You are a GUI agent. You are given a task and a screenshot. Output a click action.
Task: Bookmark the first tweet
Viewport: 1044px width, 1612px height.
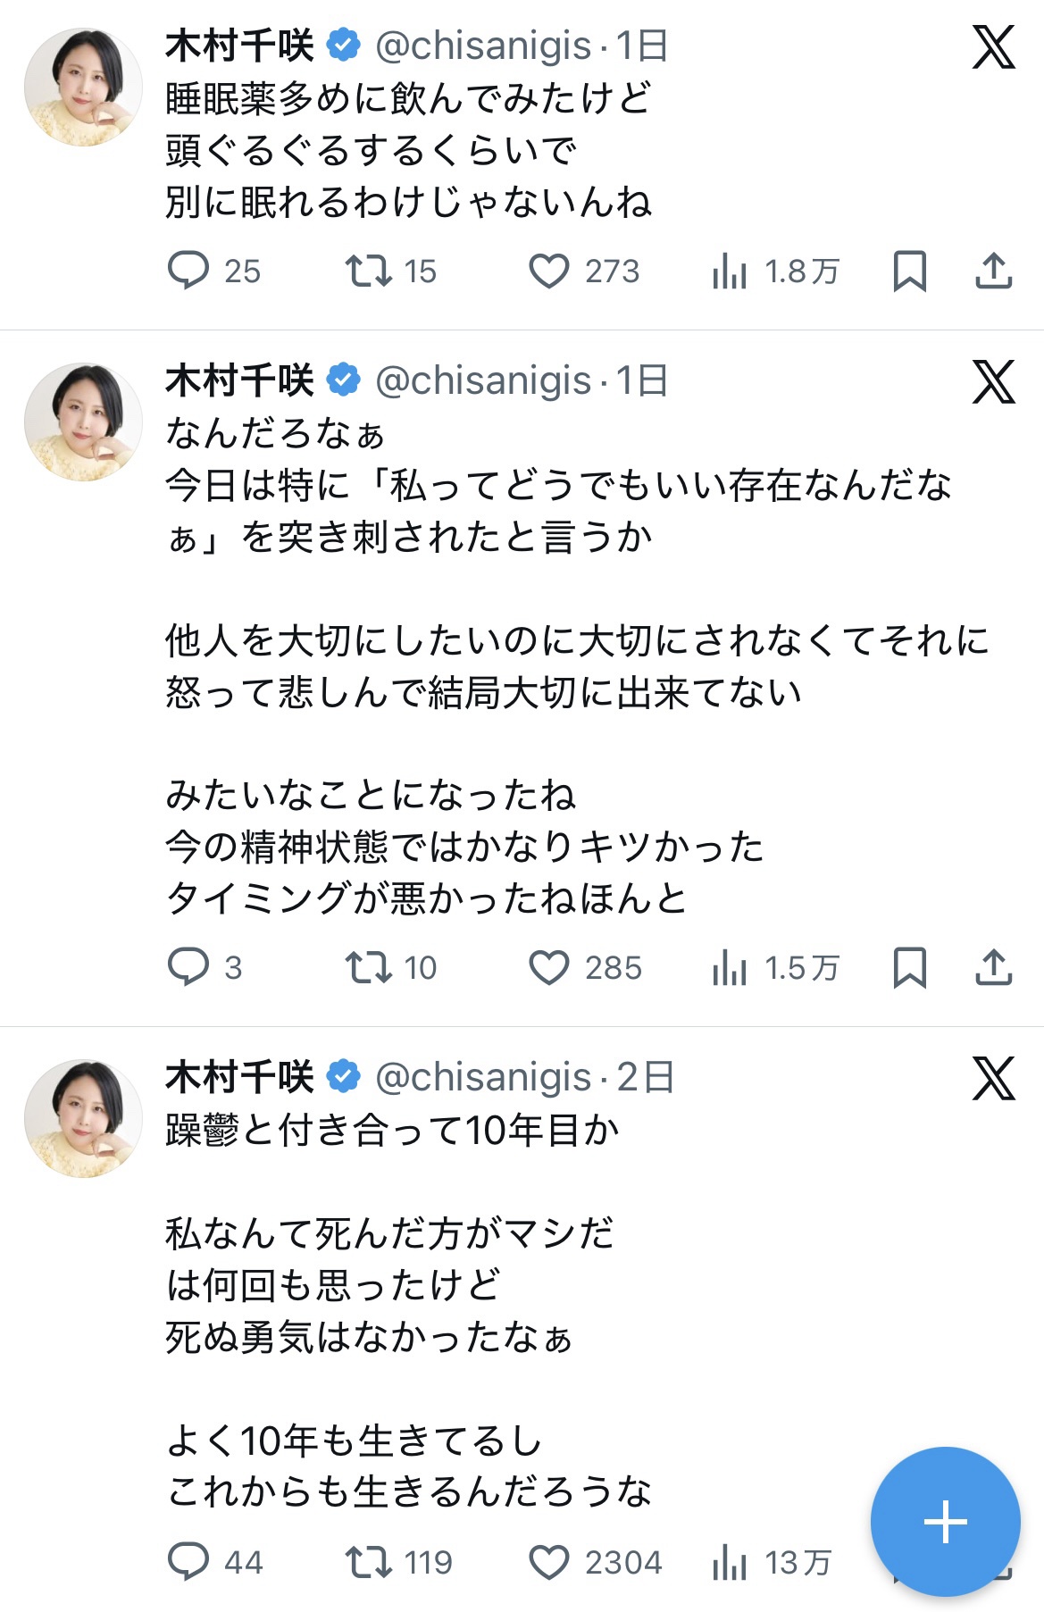tap(909, 271)
